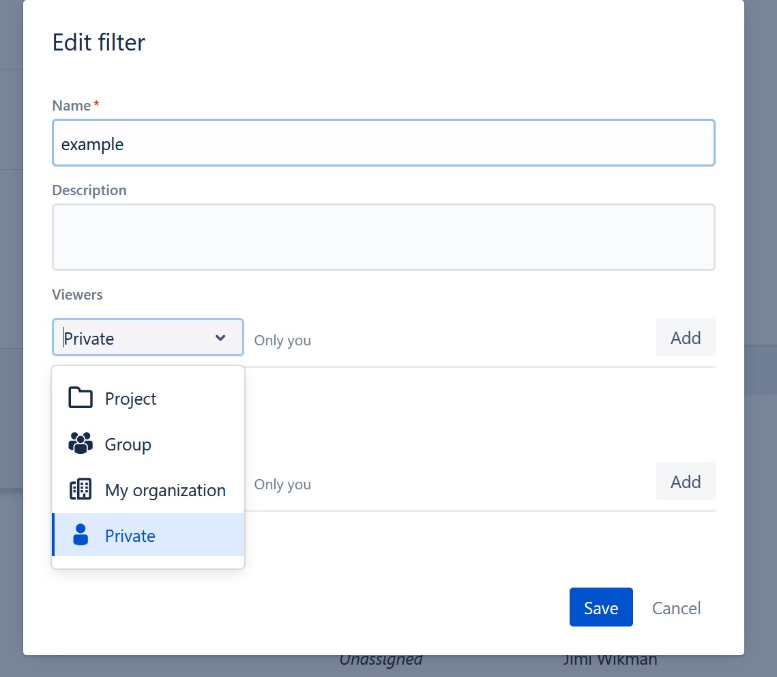Click the "Unassigned" text behind the dialog
This screenshot has width=777, height=677.
pyautogui.click(x=380, y=659)
